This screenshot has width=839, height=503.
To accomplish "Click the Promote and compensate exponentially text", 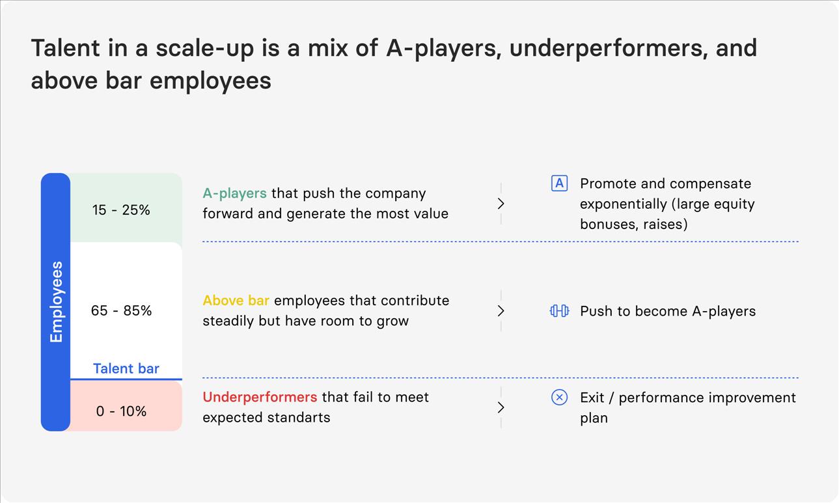I will point(667,204).
